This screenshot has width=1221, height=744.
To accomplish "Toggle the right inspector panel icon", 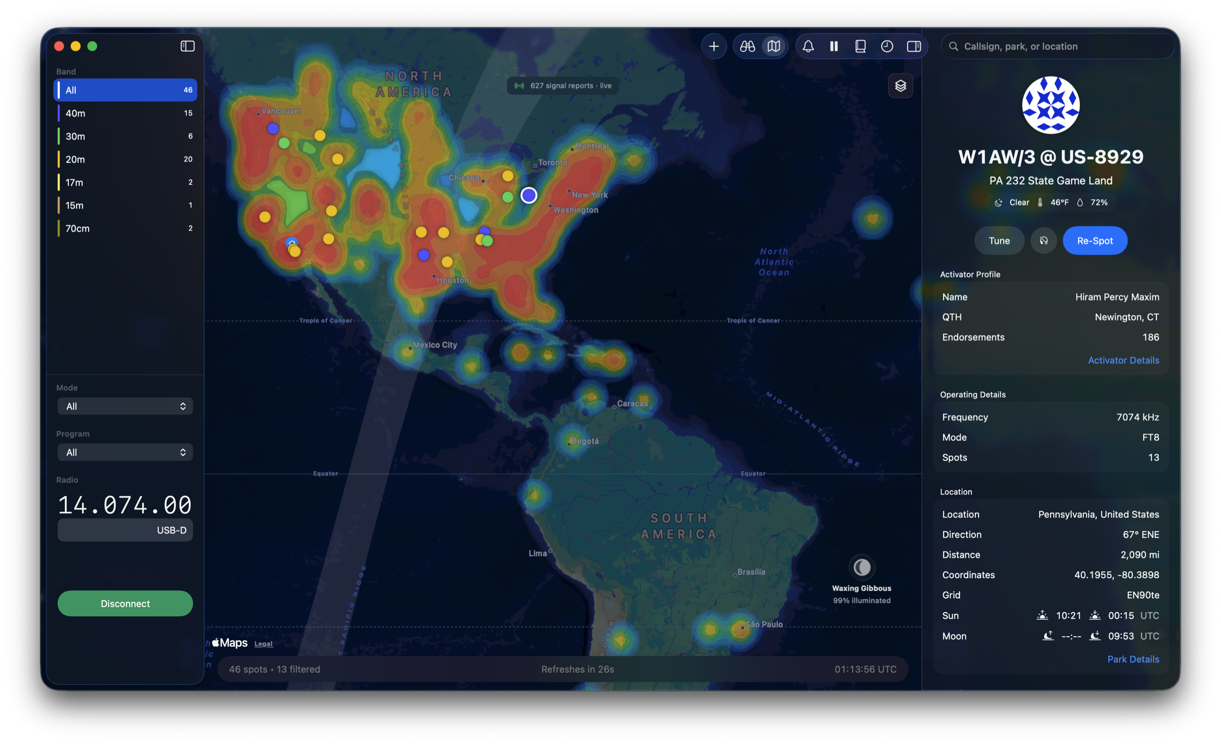I will (914, 46).
